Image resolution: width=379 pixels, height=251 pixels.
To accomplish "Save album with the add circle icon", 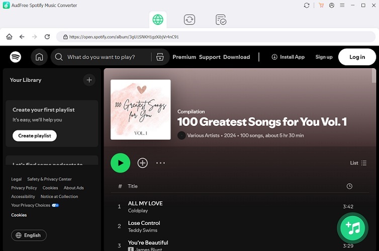I will (x=143, y=163).
